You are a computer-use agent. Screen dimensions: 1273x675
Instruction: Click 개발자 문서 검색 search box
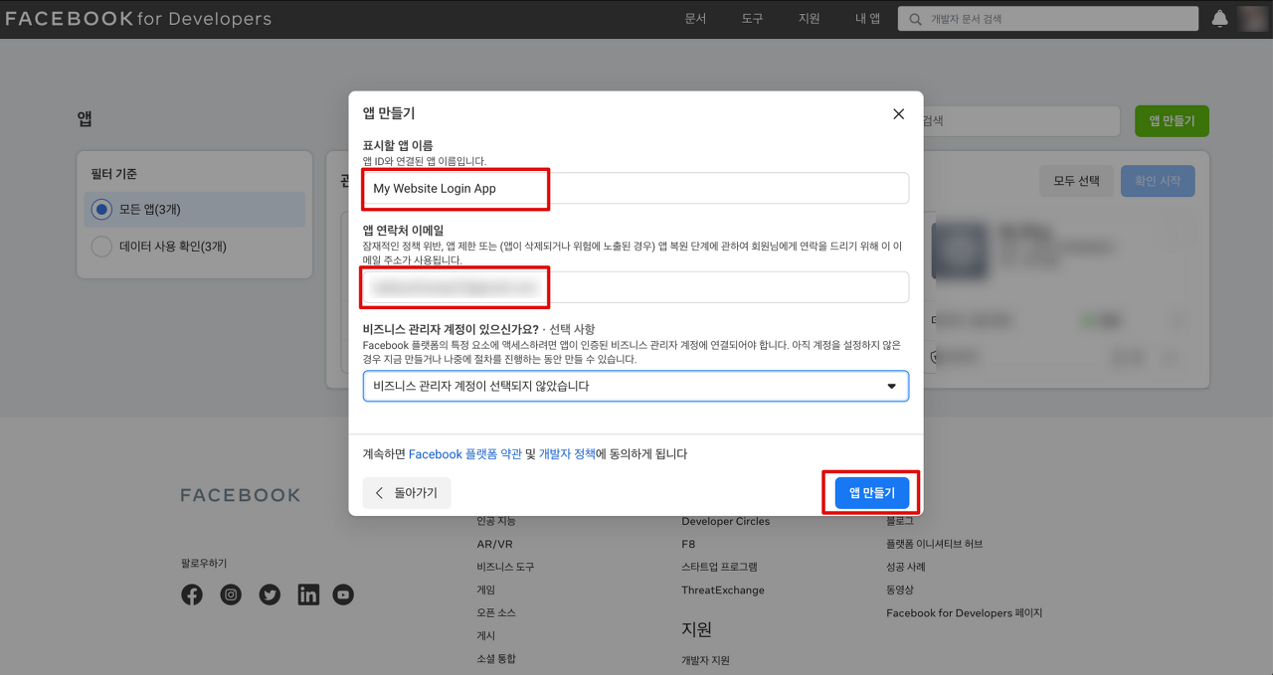point(1048,19)
